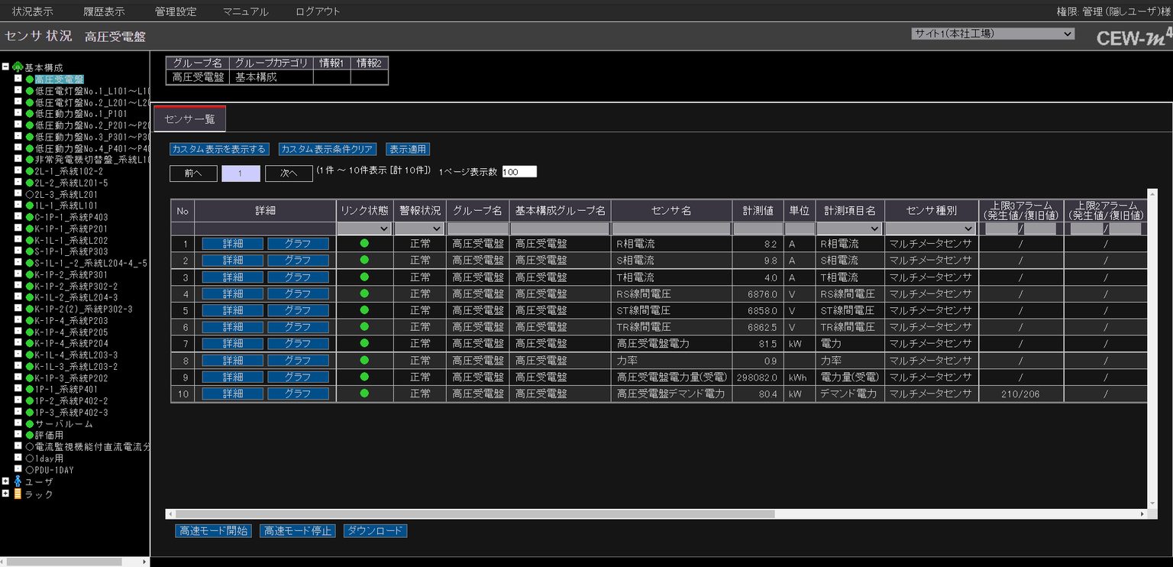The height and width of the screenshot is (567, 1173).
Task: Click green link-status dot in R相電流 row
Action: click(364, 243)
